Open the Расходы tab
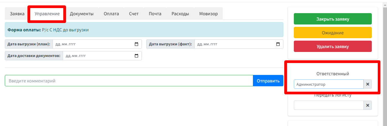387x126 pixels. pos(180,13)
